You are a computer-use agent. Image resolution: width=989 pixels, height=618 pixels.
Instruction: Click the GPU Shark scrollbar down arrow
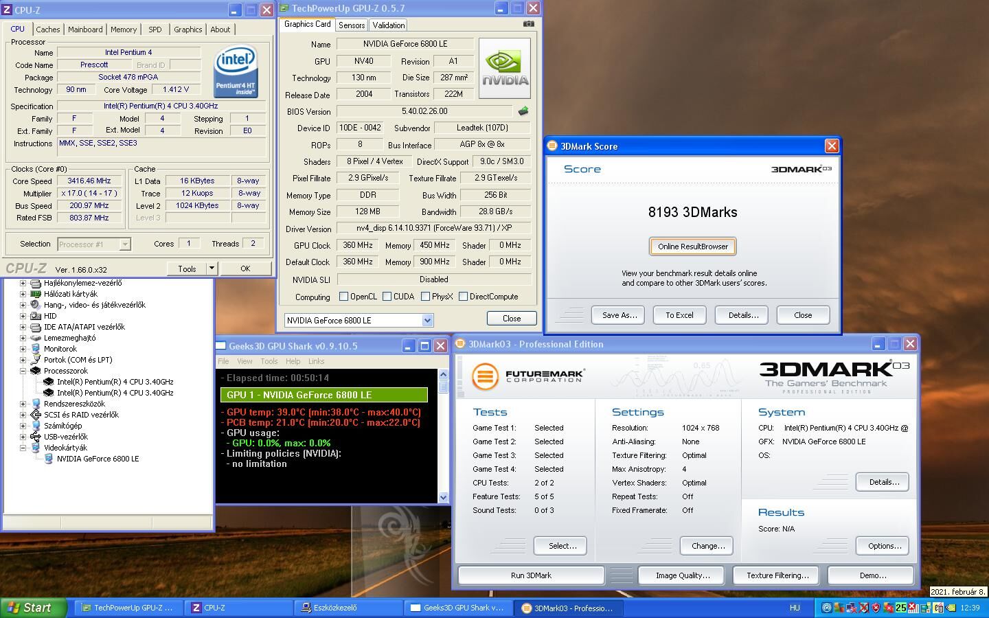pyautogui.click(x=443, y=497)
